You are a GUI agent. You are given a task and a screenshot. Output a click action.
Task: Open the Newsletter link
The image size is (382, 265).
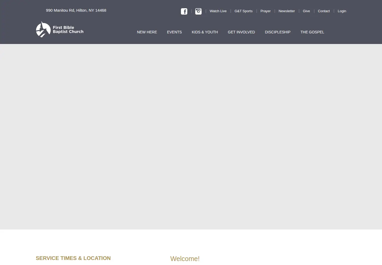[287, 11]
